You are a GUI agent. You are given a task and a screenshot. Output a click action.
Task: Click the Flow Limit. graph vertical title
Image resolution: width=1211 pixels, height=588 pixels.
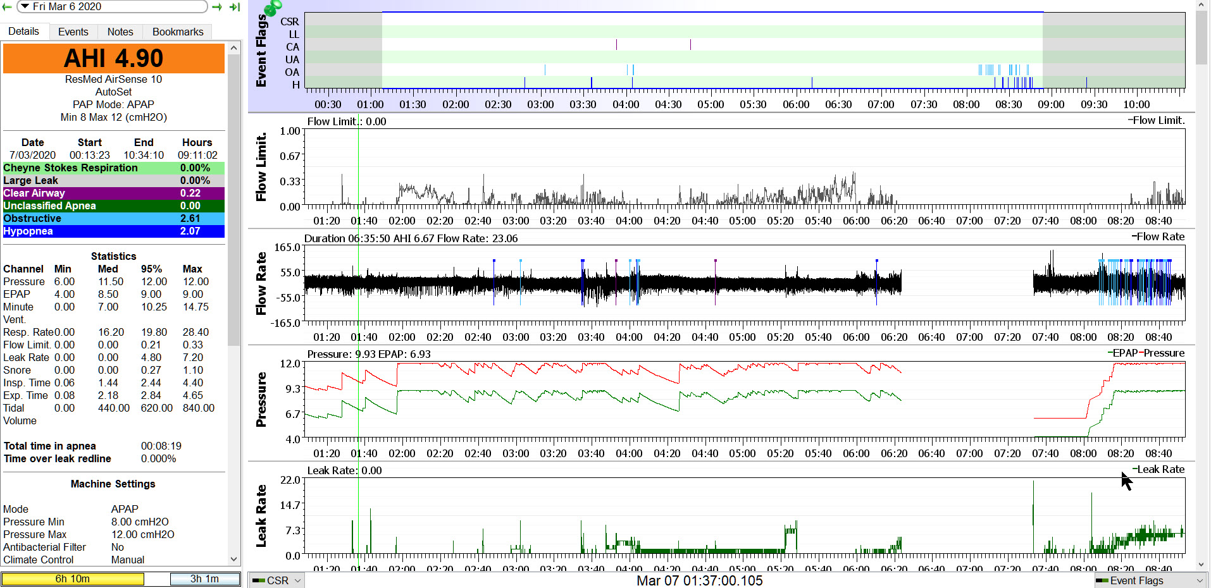[261, 168]
